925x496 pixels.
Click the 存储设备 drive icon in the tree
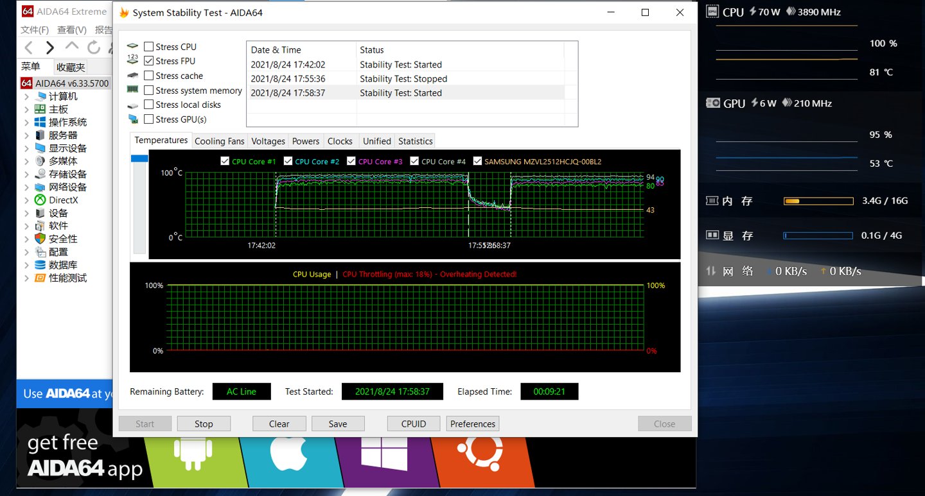click(x=40, y=174)
